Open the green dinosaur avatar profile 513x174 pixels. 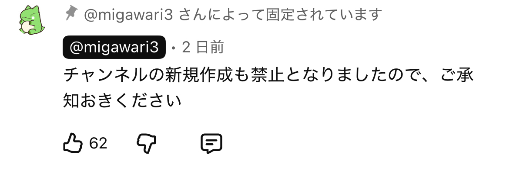(32, 20)
